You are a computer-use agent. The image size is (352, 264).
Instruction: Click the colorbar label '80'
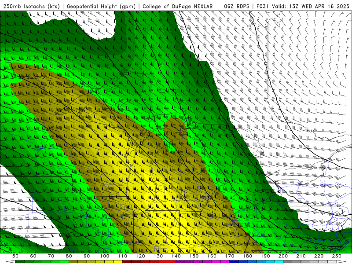69,256
